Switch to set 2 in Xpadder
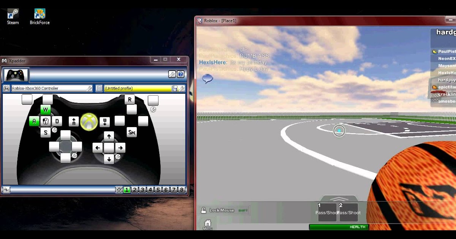This screenshot has width=456, height=239. pyautogui.click(x=135, y=190)
